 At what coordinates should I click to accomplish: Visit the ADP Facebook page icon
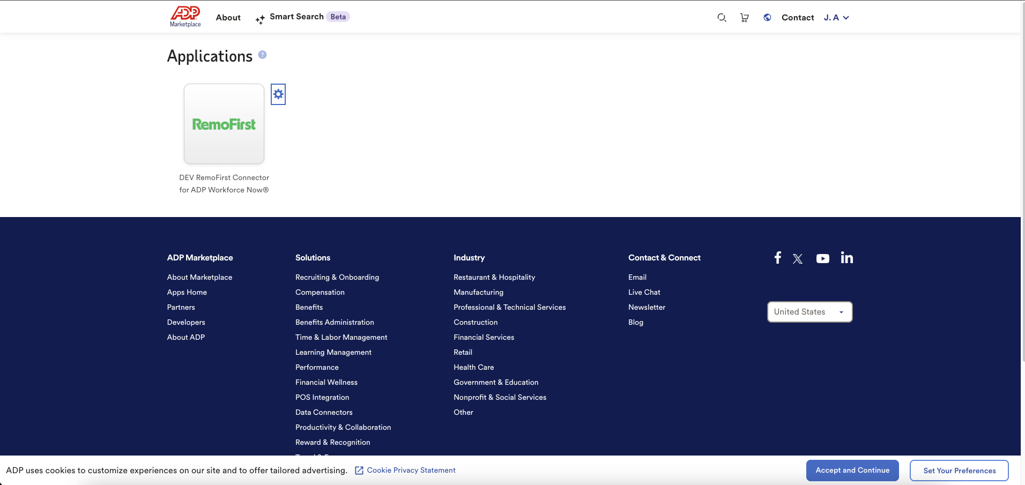click(x=778, y=258)
